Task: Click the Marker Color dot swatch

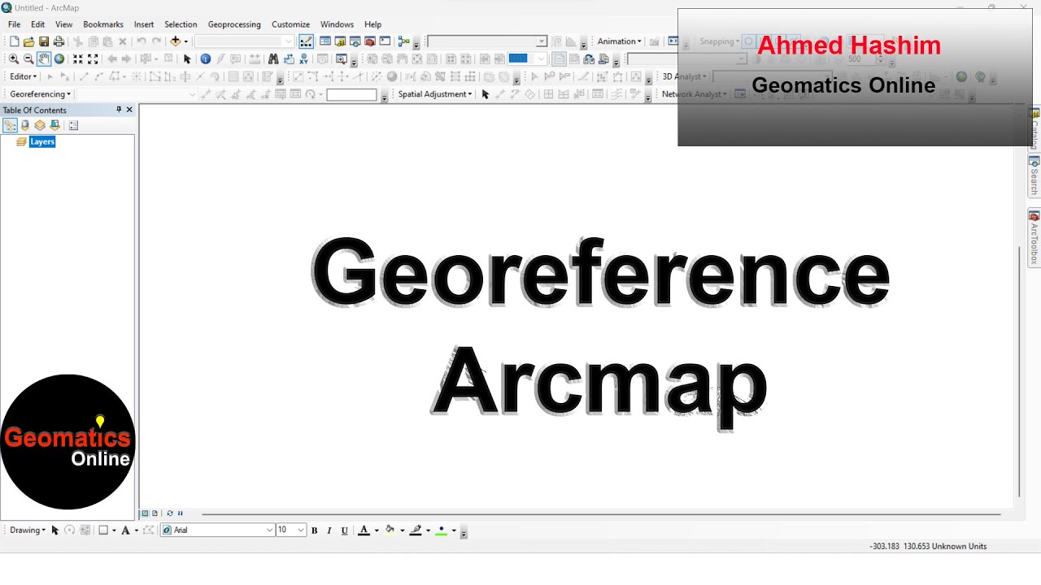Action: pyautogui.click(x=442, y=531)
